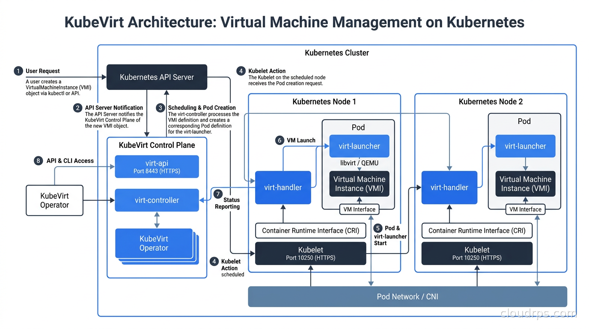Screen dimensions: 589x329
Task: Click the VM Interface box in Node 2
Action: tap(525, 209)
